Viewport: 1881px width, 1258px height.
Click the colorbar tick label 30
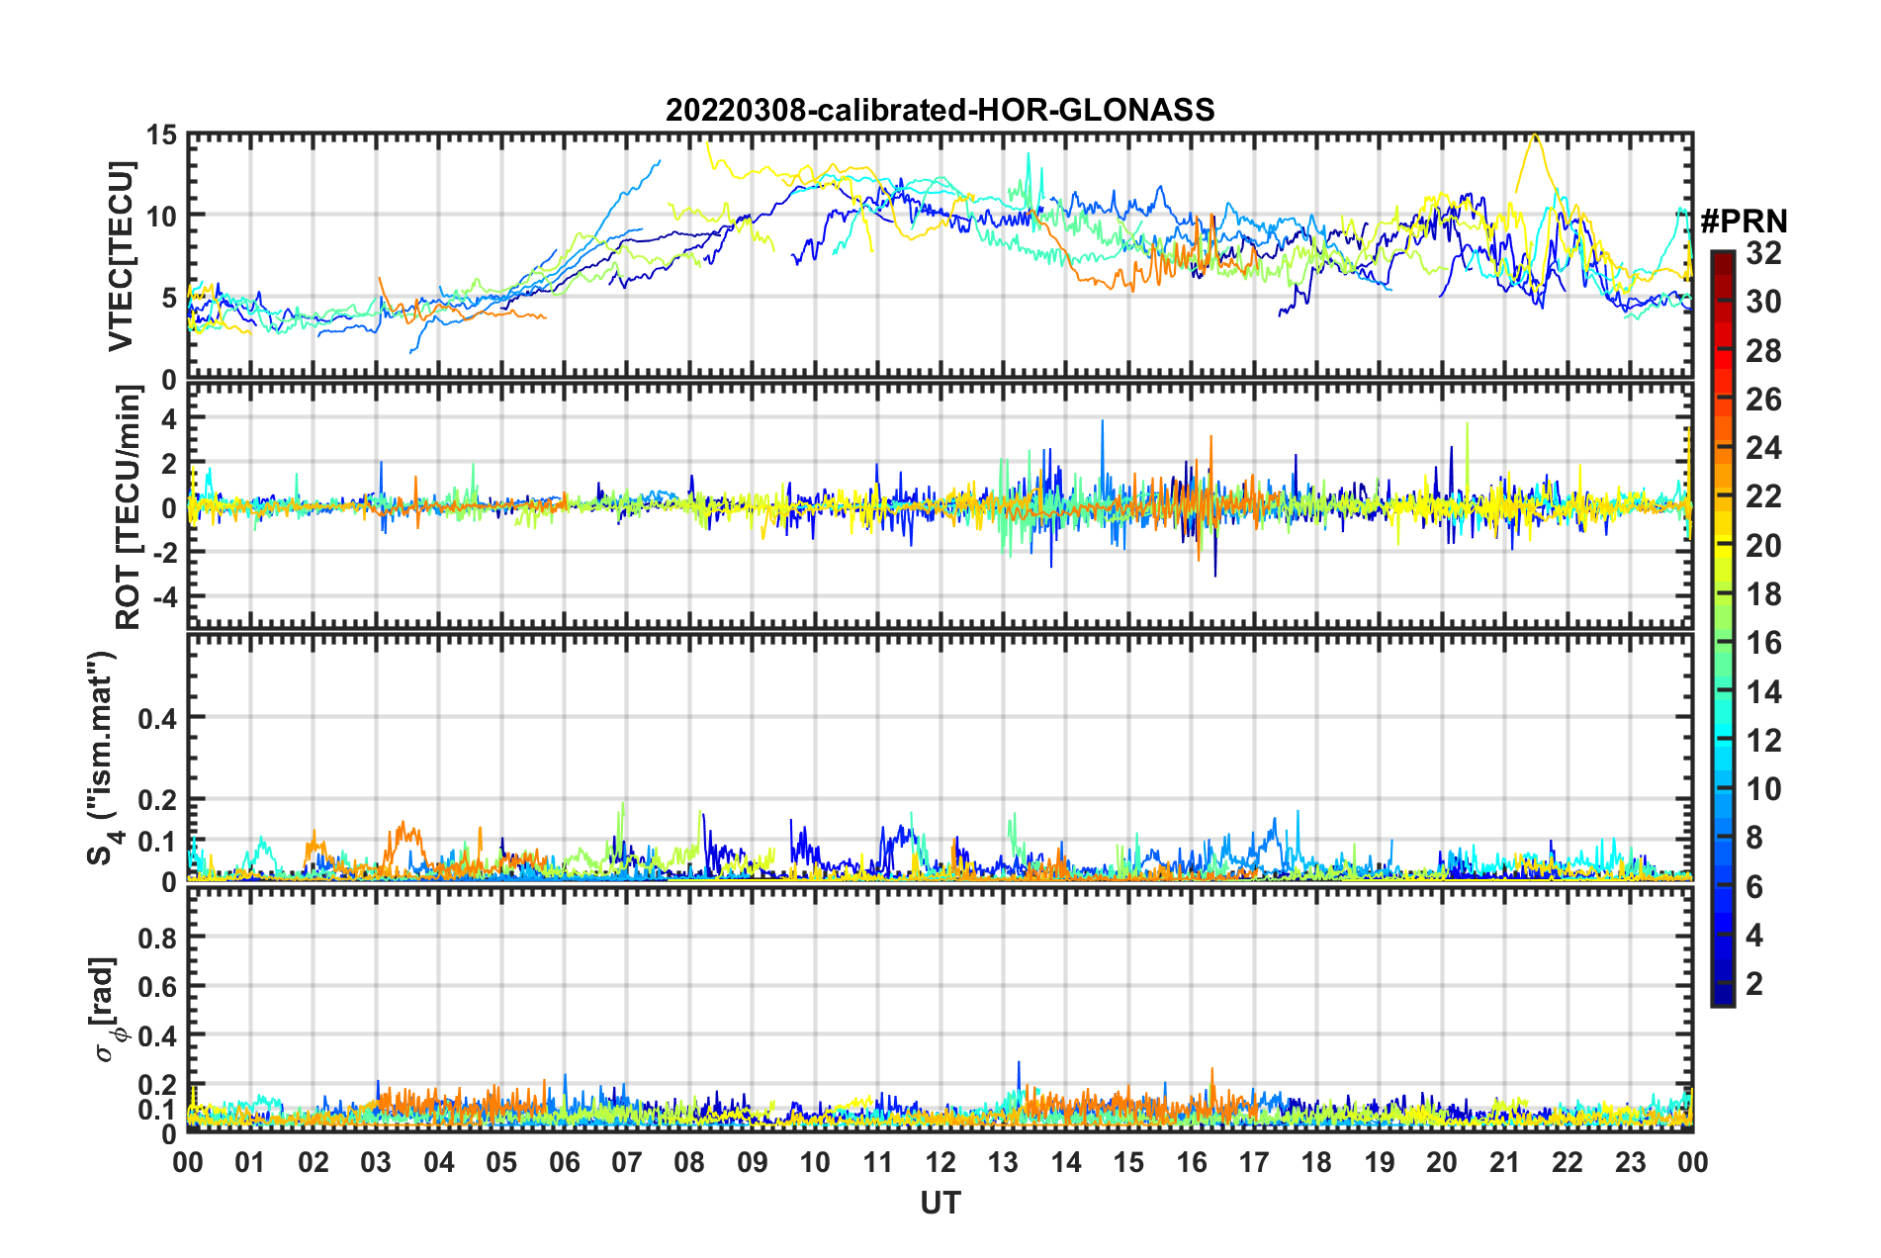(x=1763, y=302)
